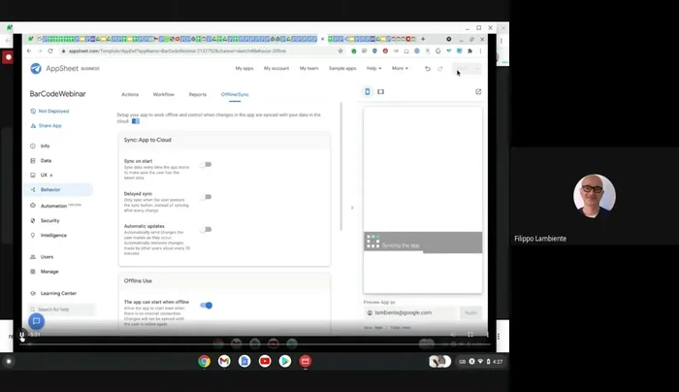Go back with the browser back arrow

pos(29,51)
